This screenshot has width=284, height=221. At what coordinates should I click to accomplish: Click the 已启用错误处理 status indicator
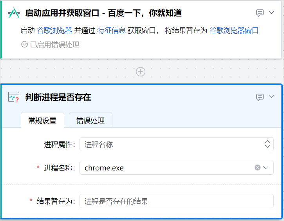tap(50, 45)
